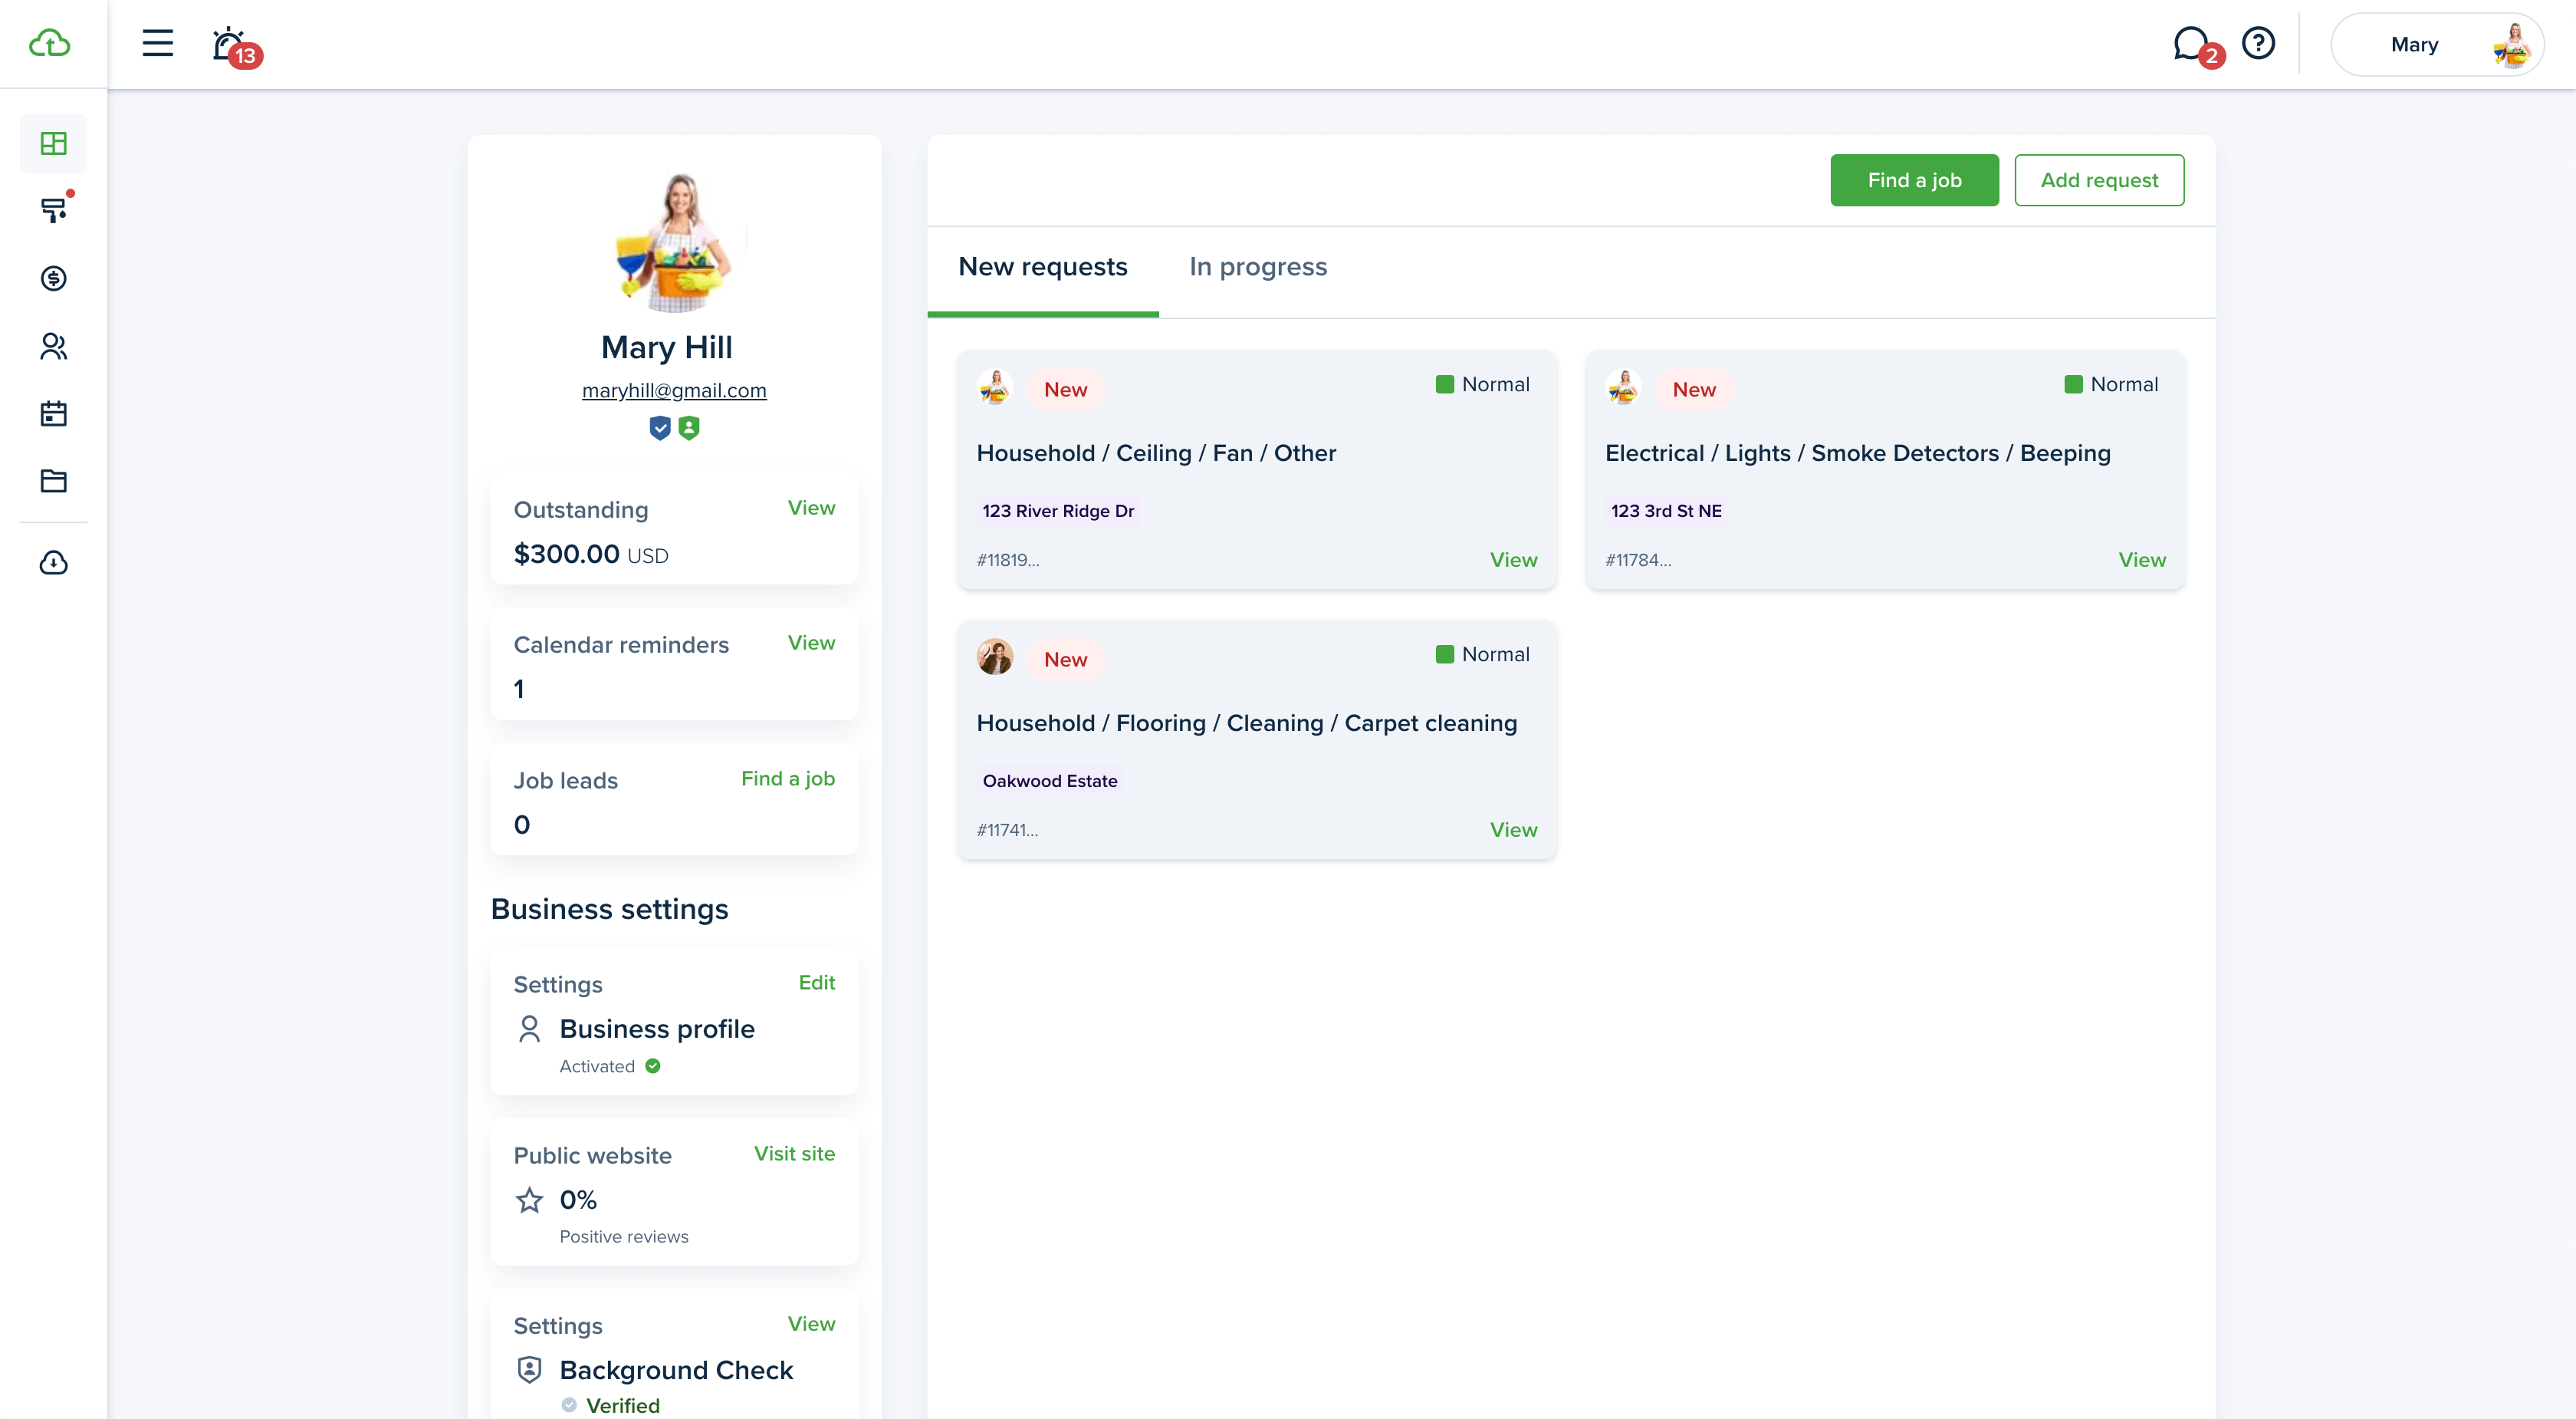Click avatar on Carpet cleaning request card
This screenshot has width=2576, height=1419.
[995, 657]
